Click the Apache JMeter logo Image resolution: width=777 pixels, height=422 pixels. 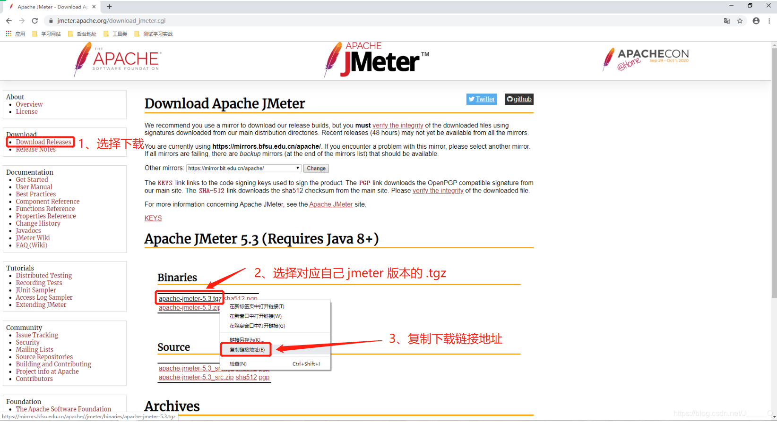(x=377, y=59)
